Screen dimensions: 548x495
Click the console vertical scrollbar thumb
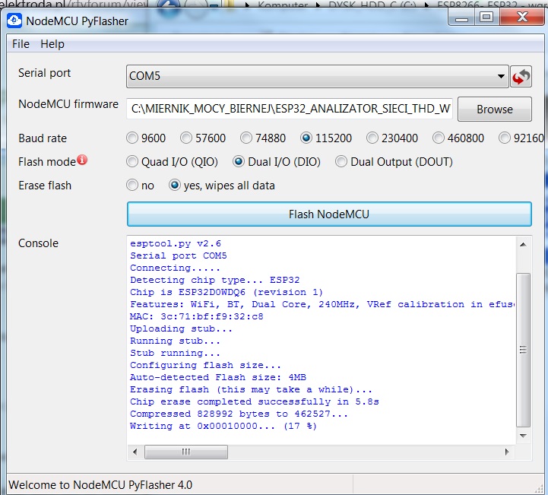click(523, 350)
